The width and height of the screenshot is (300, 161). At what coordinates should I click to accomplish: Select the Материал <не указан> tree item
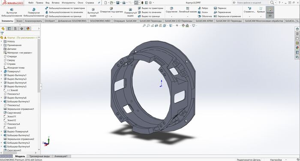(x=18, y=53)
